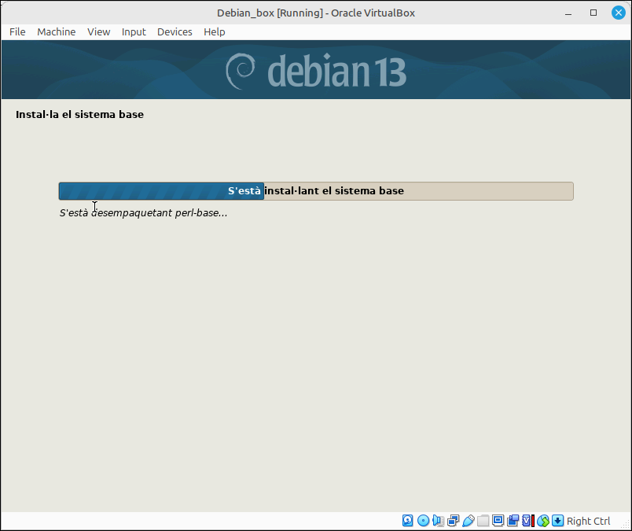Minimize the Debian_box VirtualBox window
The width and height of the screenshot is (632, 531).
pyautogui.click(x=568, y=13)
